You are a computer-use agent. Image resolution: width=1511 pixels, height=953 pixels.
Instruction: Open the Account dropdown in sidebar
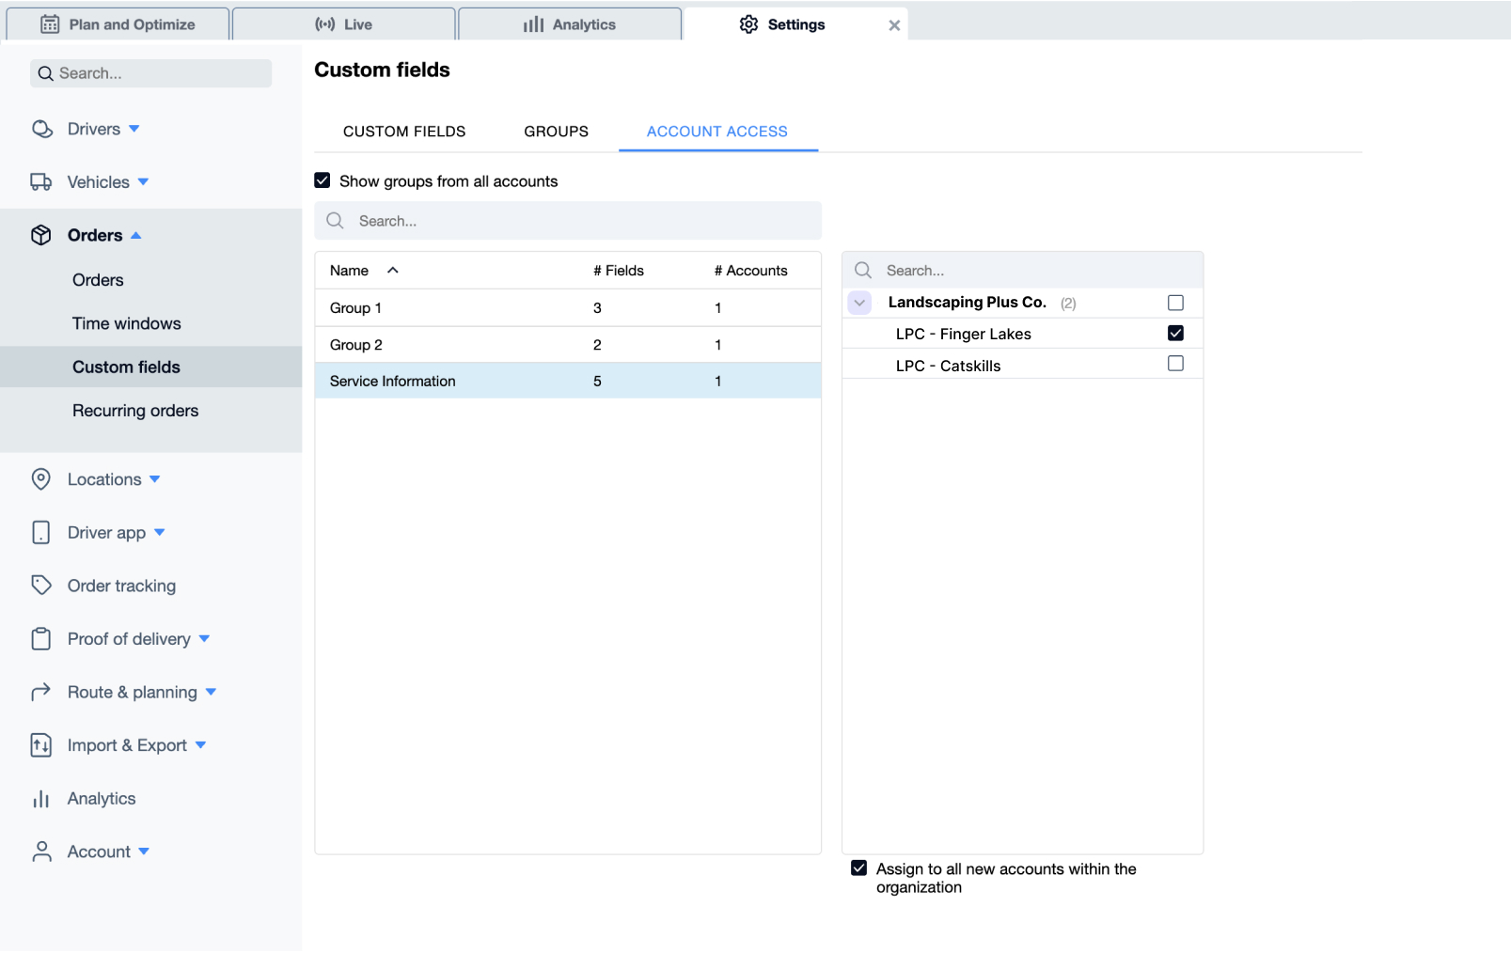(x=144, y=851)
